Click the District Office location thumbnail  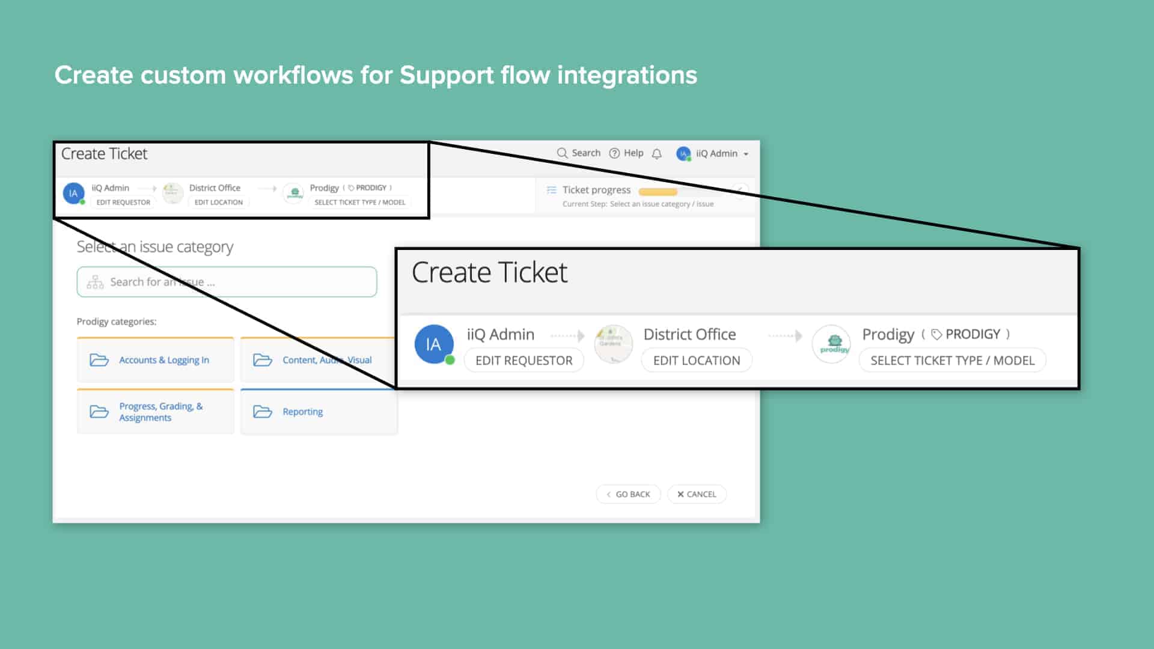613,344
